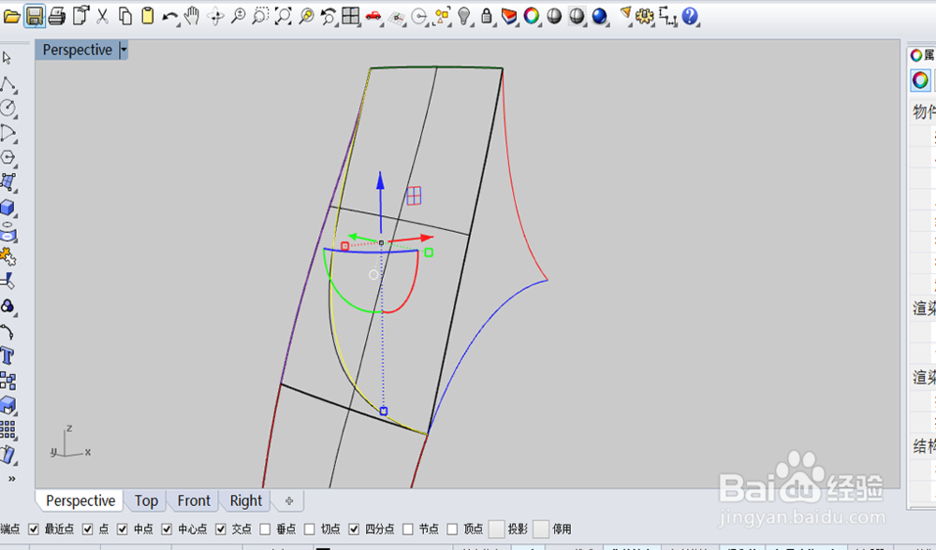The image size is (936, 550).
Task: Open Help with the question mark icon
Action: [690, 16]
